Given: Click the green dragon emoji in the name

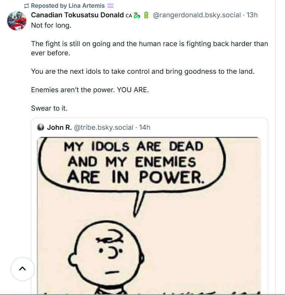Looking at the screenshot, I should tap(137, 15).
